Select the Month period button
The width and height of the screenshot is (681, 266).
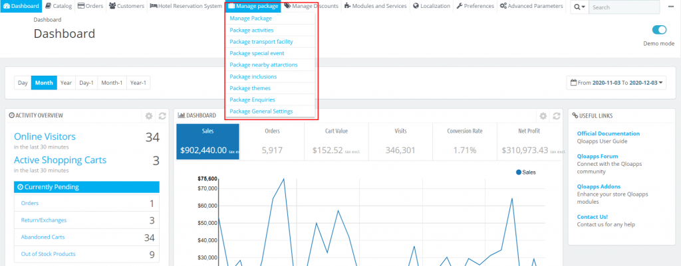click(45, 83)
